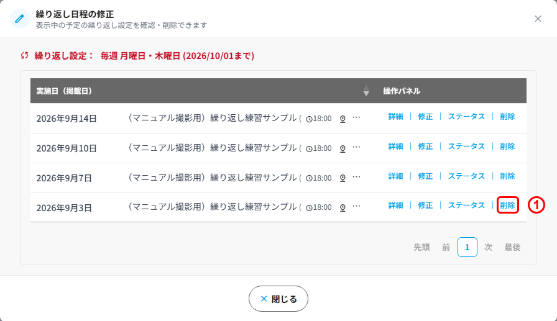Click the 繰り返し日程の修正 dialog title
Screen dimensions: 557x321
[x=75, y=14]
